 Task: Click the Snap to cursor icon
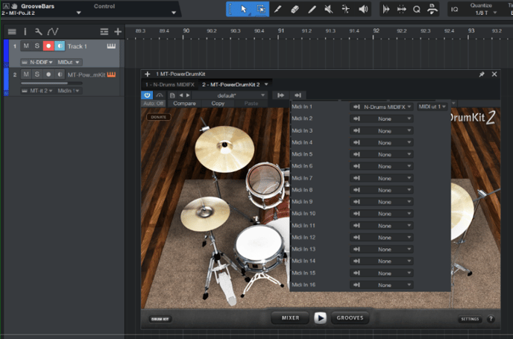(x=401, y=9)
